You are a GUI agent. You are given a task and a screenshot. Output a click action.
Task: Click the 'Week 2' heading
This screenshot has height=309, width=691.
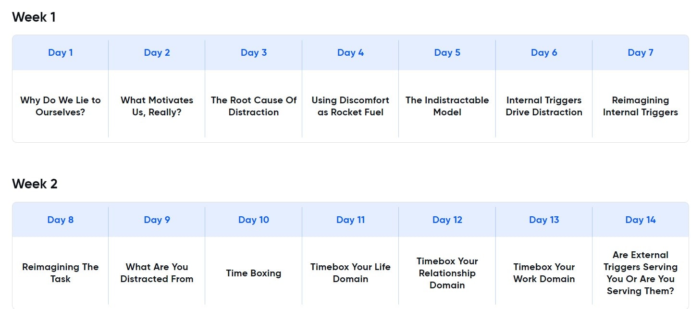coord(35,184)
